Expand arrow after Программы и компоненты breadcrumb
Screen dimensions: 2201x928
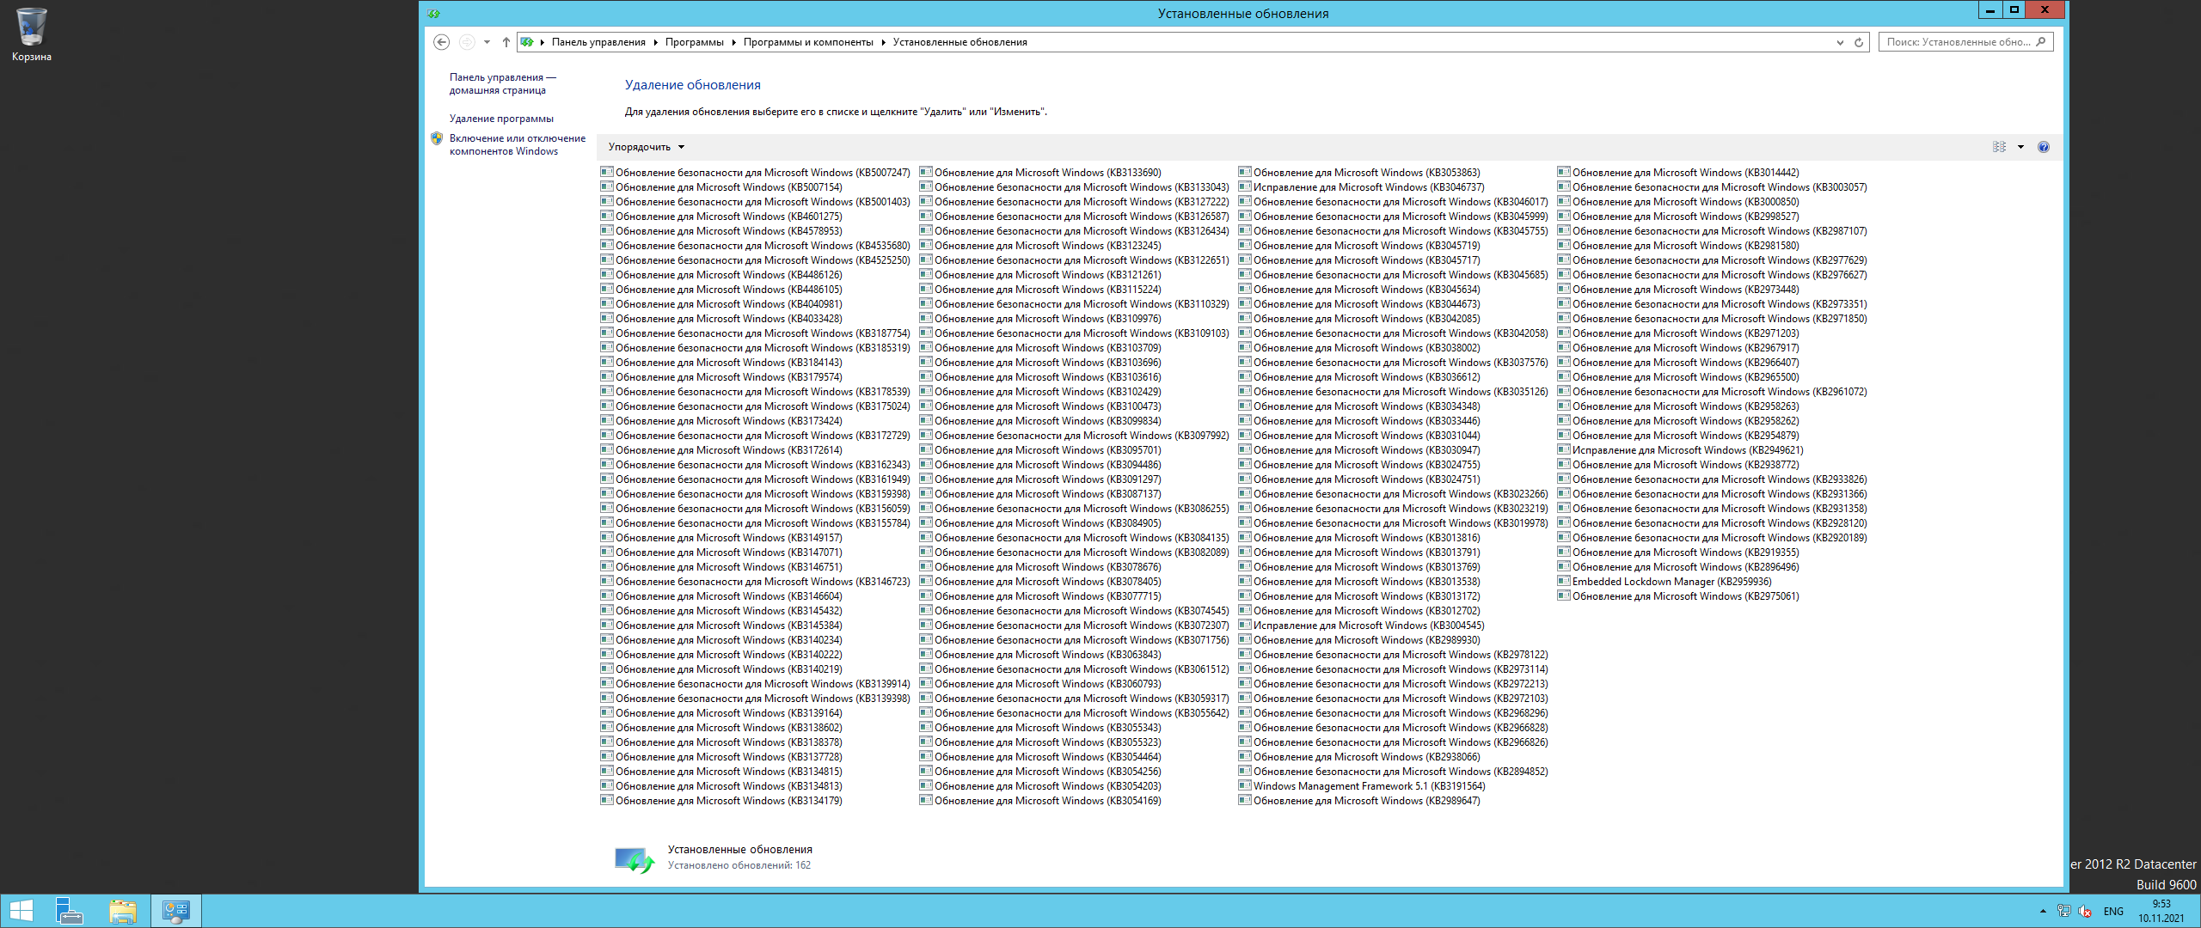pyautogui.click(x=883, y=42)
